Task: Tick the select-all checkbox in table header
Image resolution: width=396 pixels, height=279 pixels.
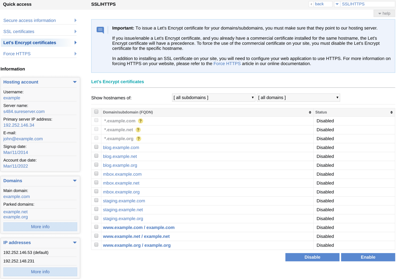Action: click(x=96, y=112)
